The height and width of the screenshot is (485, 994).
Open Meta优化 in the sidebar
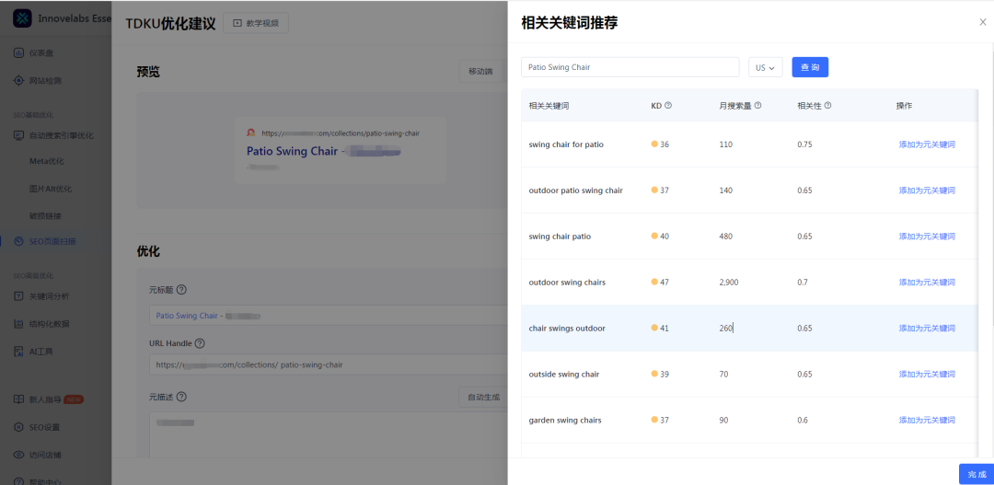click(50, 161)
